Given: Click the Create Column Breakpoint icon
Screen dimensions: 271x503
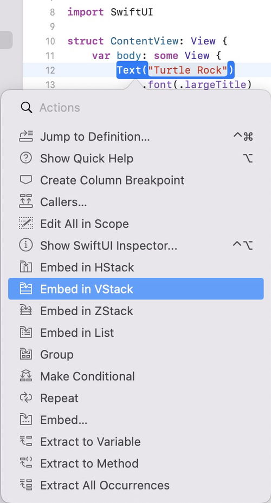Looking at the screenshot, I should pos(26,180).
